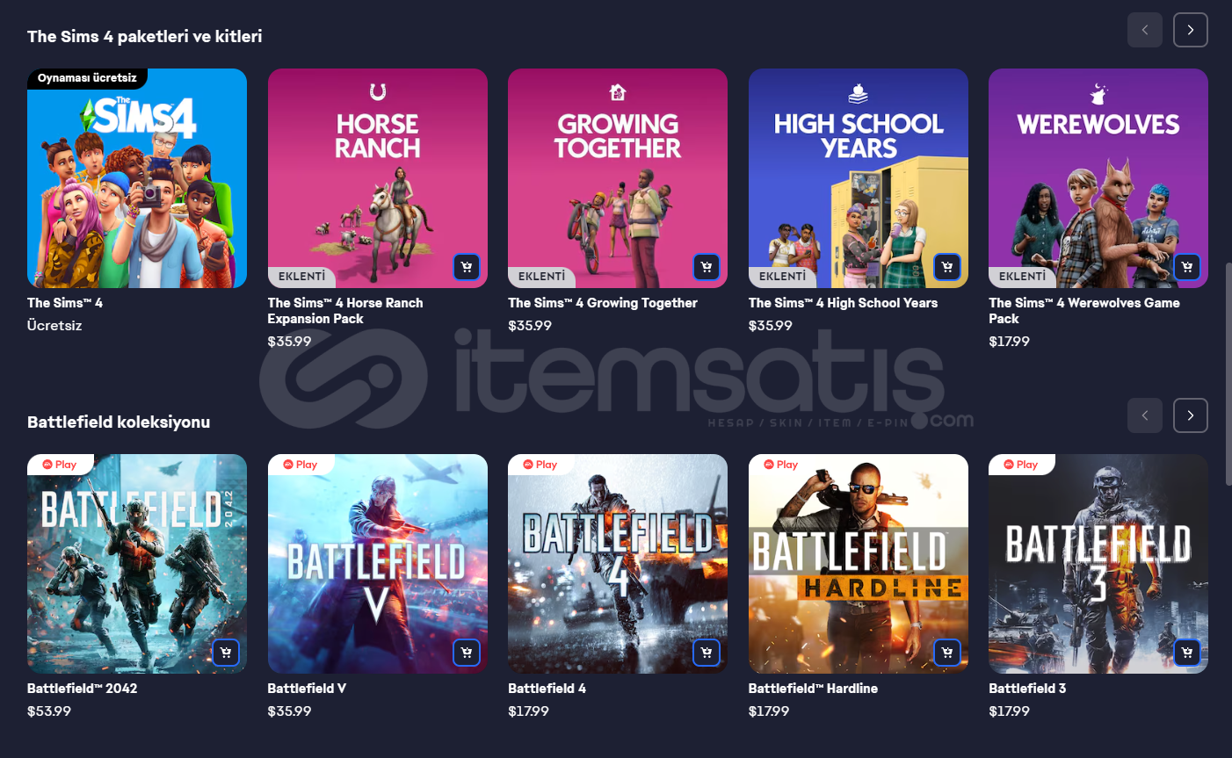Add Battlefield 3 to cart
This screenshot has width=1232, height=758.
click(1187, 653)
